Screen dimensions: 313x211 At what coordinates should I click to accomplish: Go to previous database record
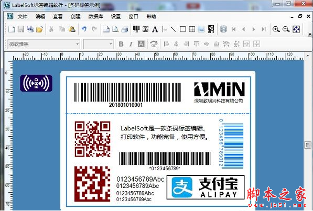coord(244,29)
